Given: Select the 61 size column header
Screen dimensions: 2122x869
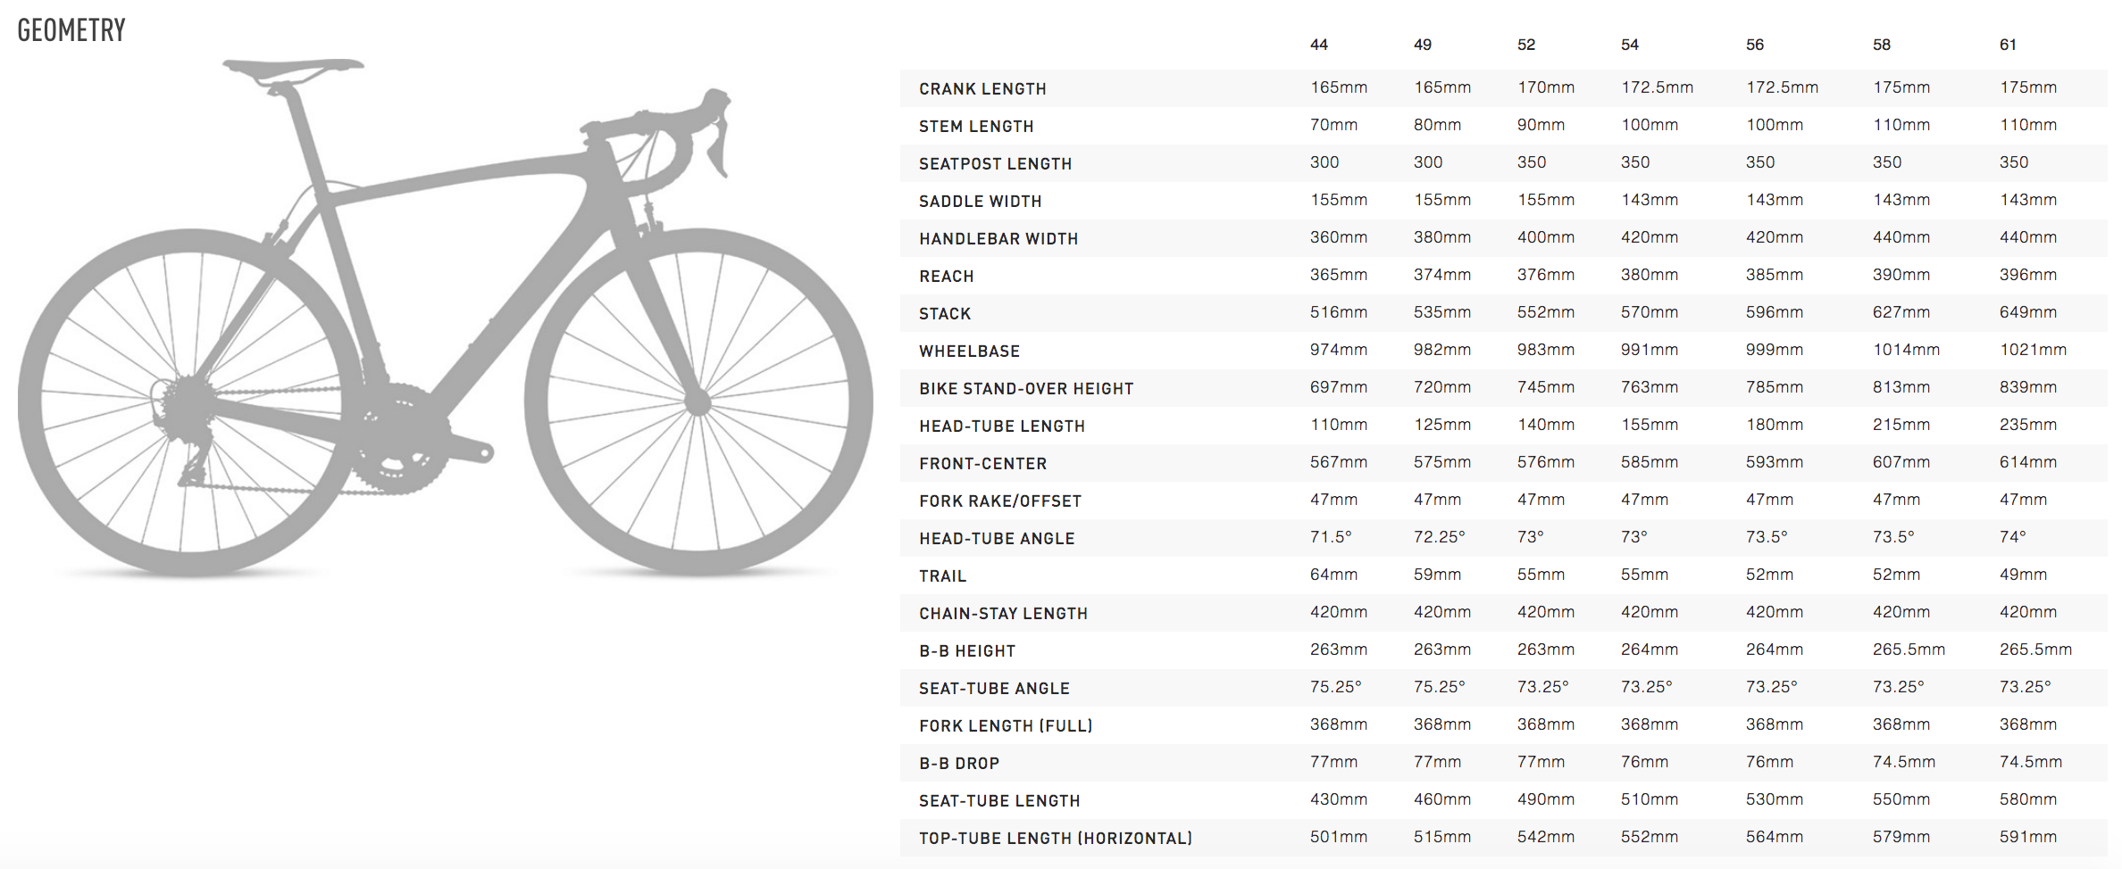Looking at the screenshot, I should 2008,45.
